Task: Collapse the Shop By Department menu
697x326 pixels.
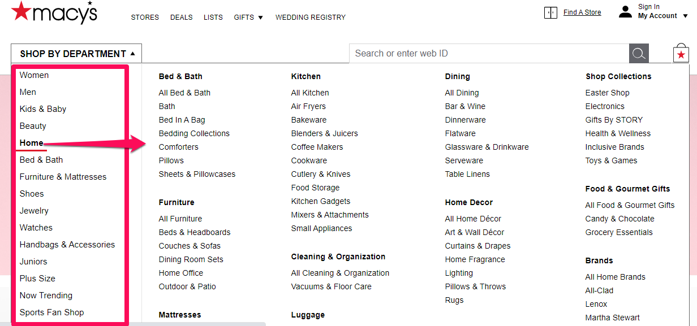Action: (76, 54)
